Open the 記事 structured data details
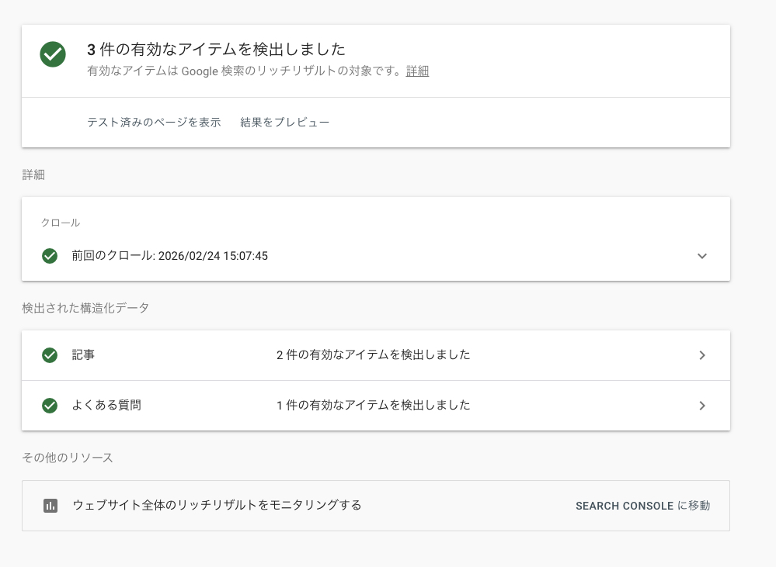This screenshot has height=567, width=776. pyautogui.click(x=701, y=355)
